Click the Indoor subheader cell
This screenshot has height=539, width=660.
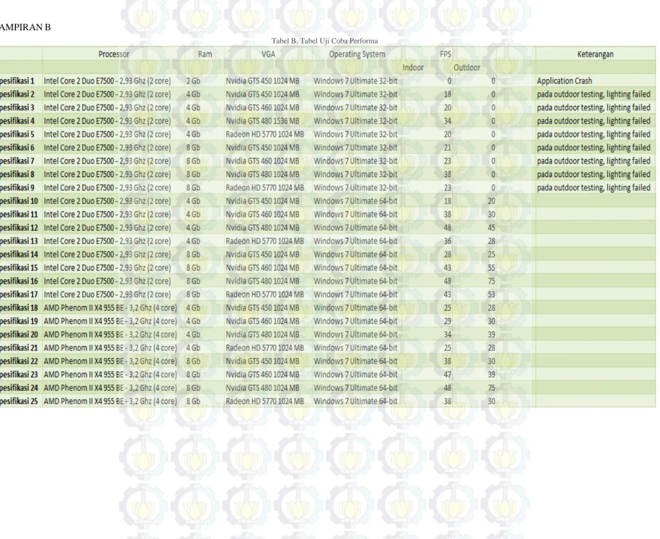413,67
